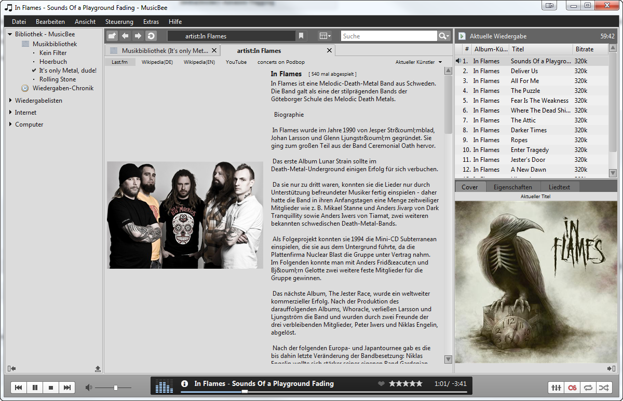Open the Bearbeiten menu
This screenshot has width=623, height=401.
[x=50, y=22]
